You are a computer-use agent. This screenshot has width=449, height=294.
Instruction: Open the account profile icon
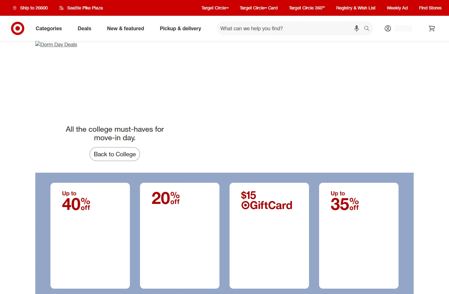click(x=388, y=28)
